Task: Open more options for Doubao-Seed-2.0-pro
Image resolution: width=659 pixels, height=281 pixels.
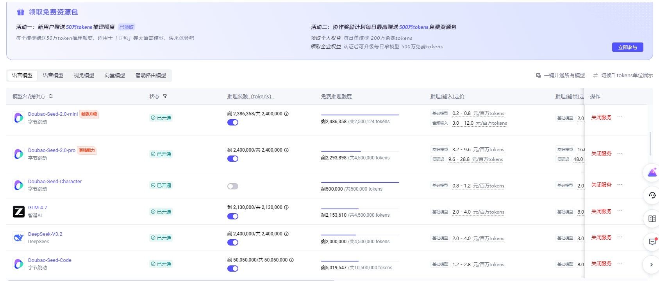Action: click(x=620, y=153)
